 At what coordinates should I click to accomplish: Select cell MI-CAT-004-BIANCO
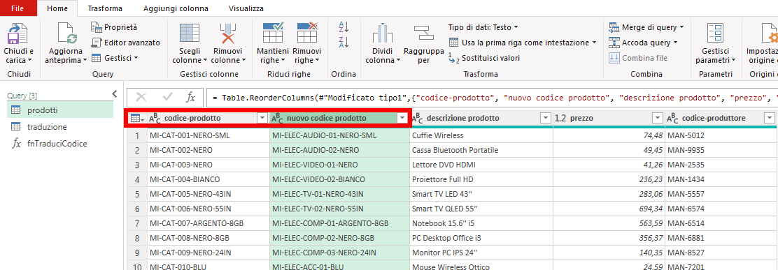208,179
